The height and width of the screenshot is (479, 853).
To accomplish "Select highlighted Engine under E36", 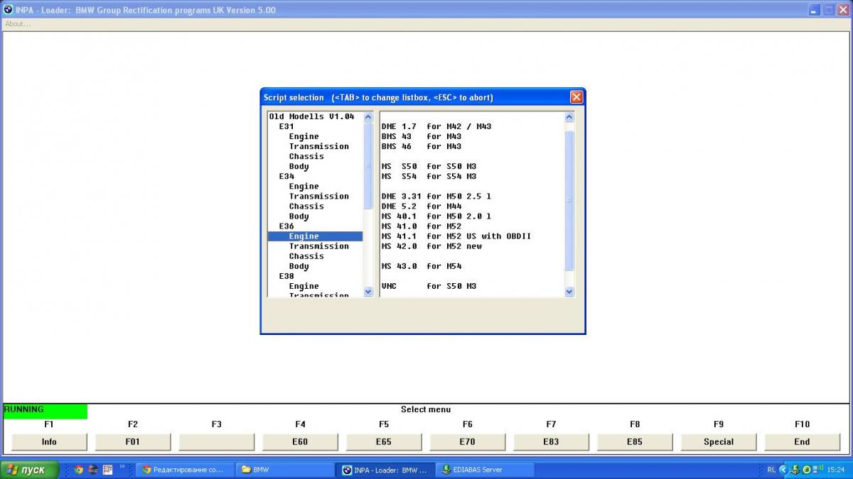I will pos(315,236).
